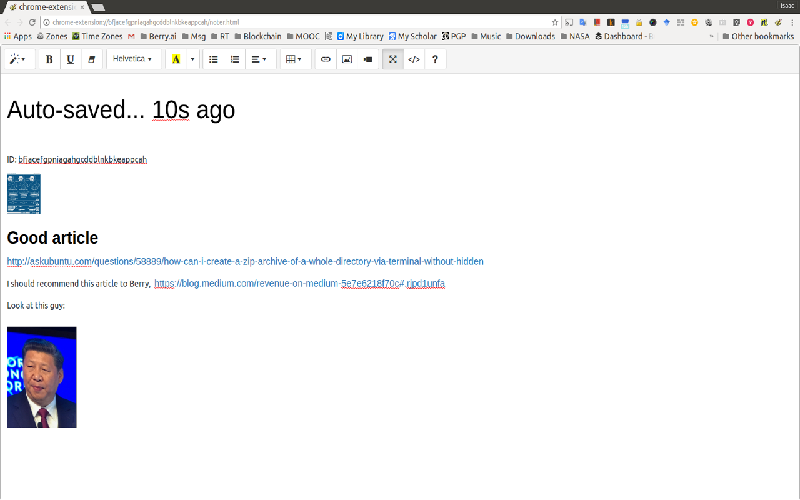Insert a bulleted list
Image resolution: width=800 pixels, height=500 pixels.
213,59
